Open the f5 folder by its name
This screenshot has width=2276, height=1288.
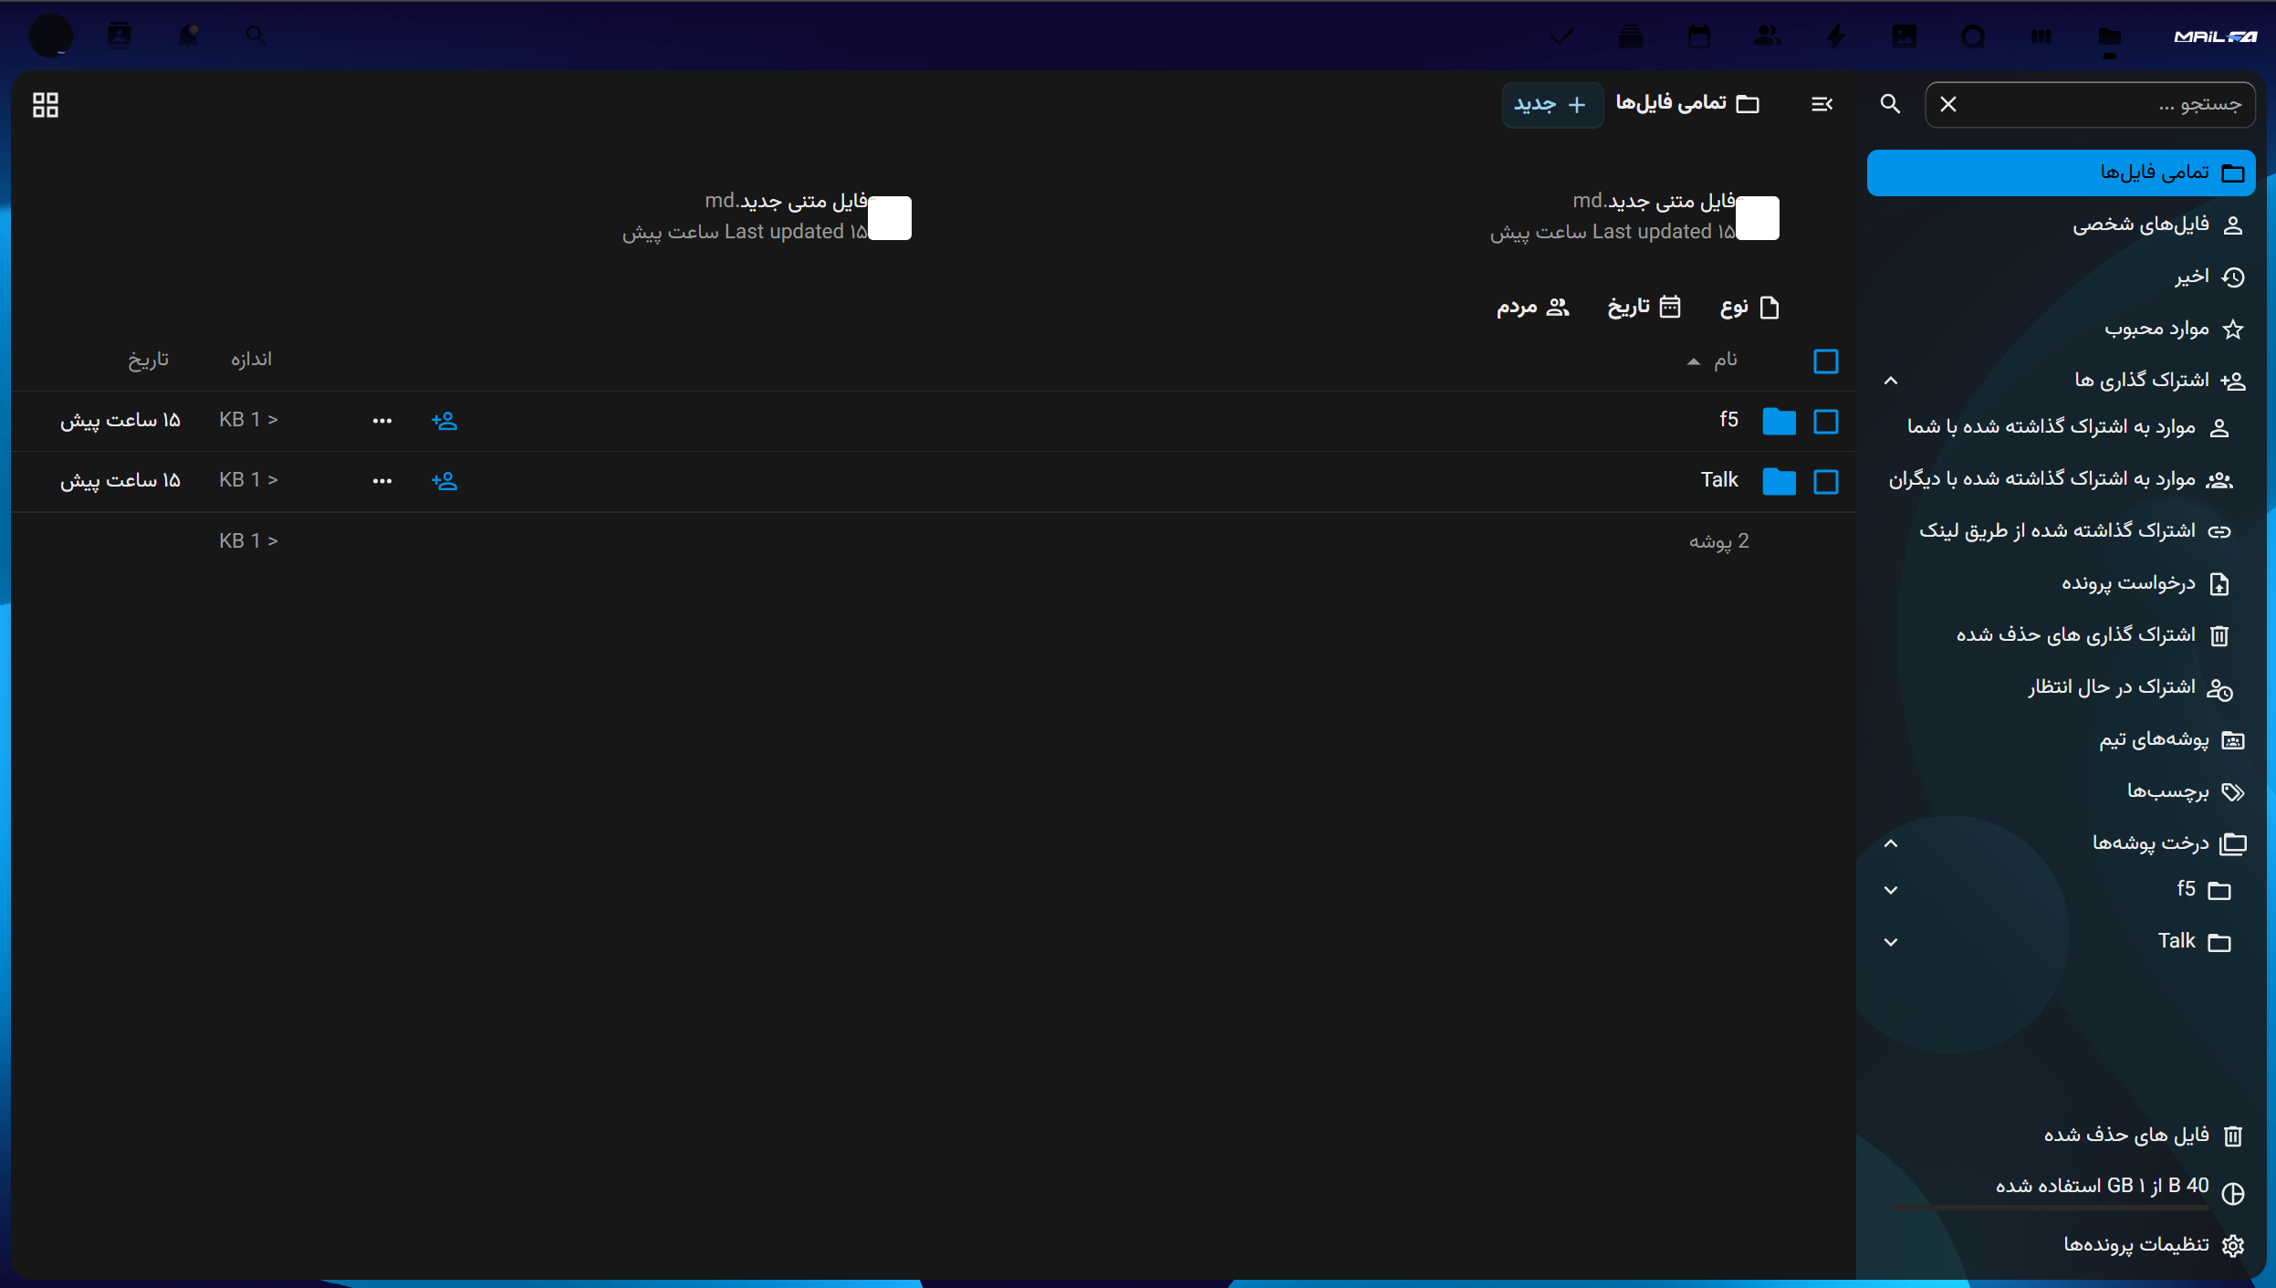(1728, 420)
